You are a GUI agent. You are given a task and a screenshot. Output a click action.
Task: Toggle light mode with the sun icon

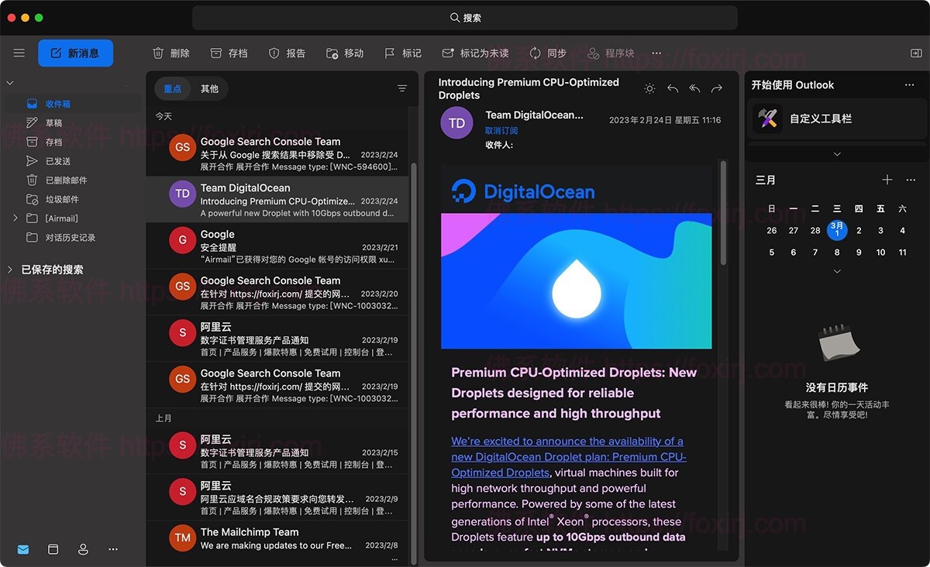coord(649,88)
